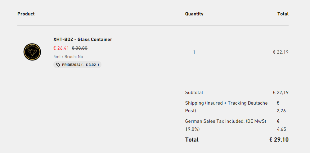Click the bold Total label in the summary

coord(192,140)
